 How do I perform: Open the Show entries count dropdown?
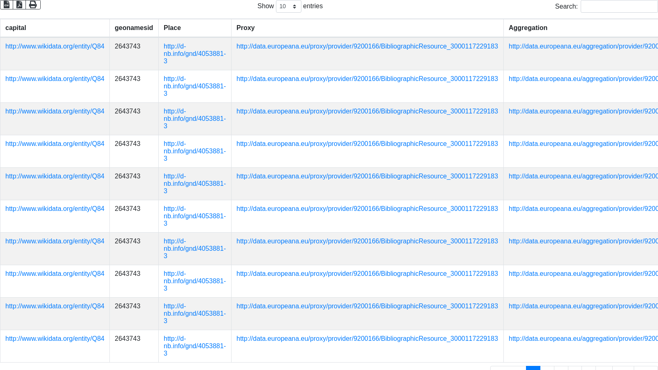(288, 6)
